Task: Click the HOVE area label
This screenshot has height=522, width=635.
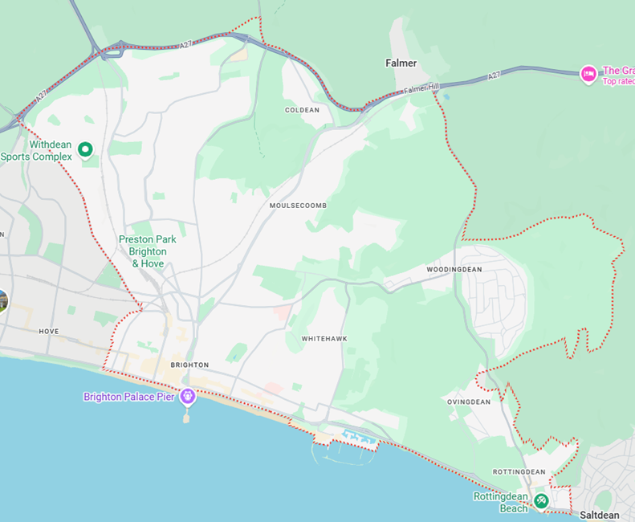Action: (49, 332)
